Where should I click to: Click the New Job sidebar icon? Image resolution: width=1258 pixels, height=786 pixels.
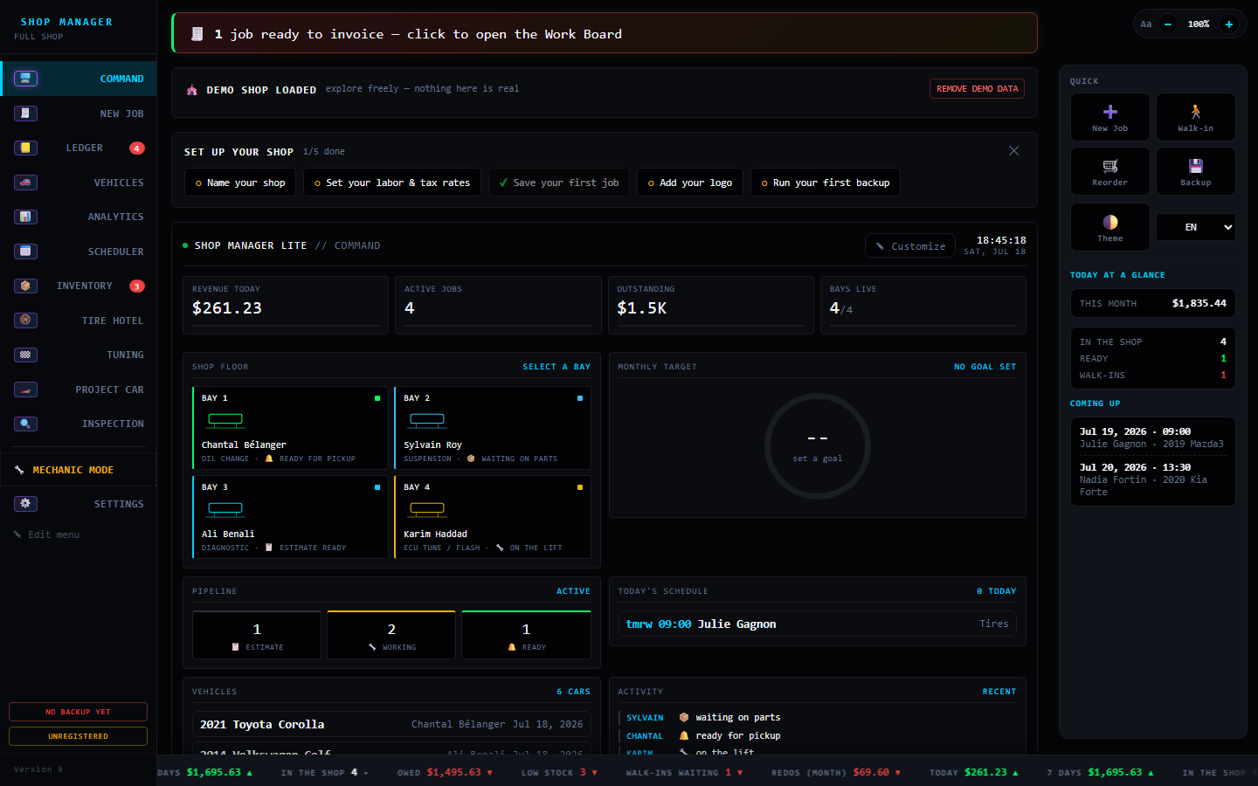pos(25,114)
